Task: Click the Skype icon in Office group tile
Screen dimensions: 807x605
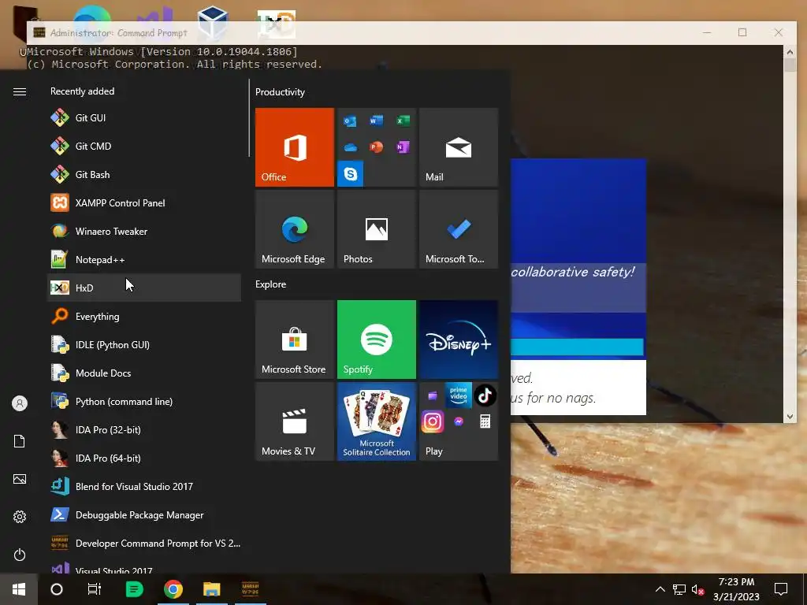Action: pos(351,173)
